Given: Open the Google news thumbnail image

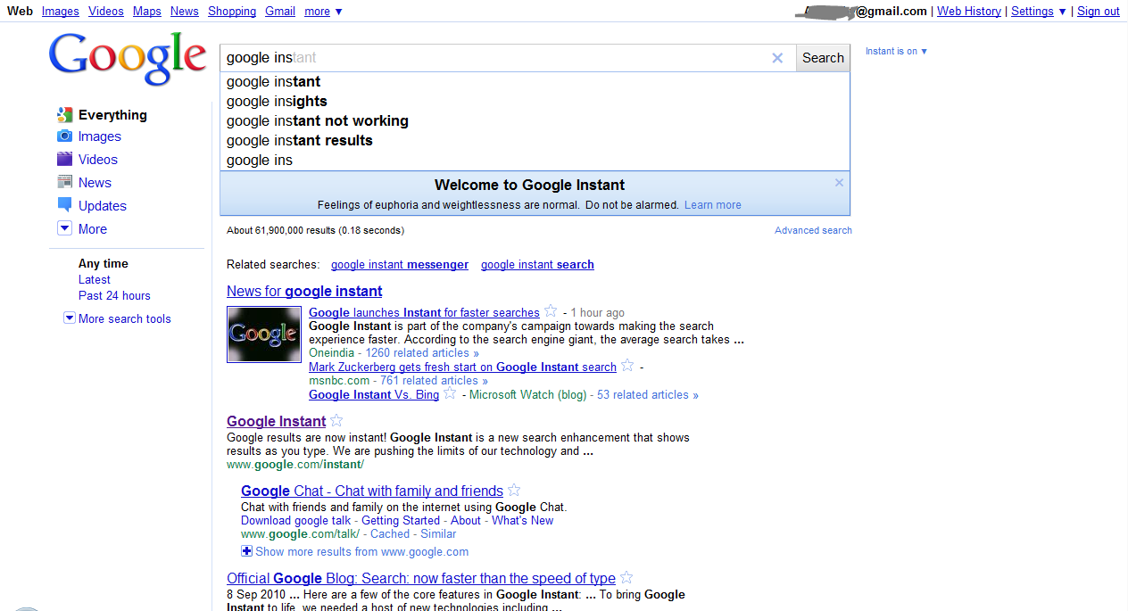Looking at the screenshot, I should (x=263, y=334).
